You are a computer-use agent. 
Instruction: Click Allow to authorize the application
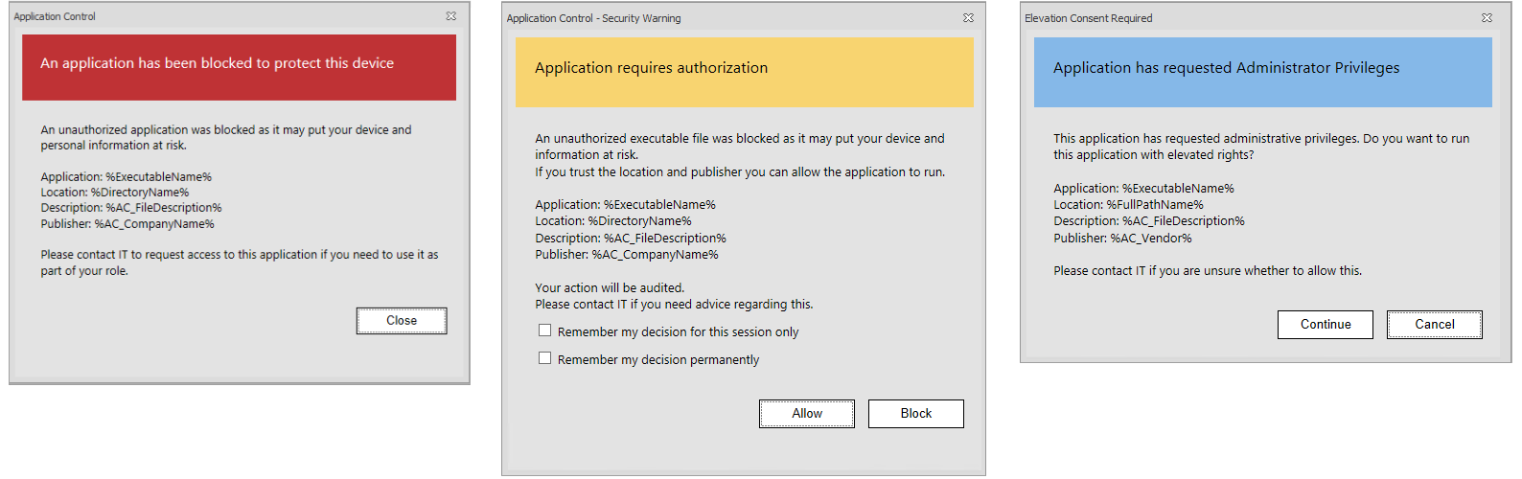(x=806, y=414)
